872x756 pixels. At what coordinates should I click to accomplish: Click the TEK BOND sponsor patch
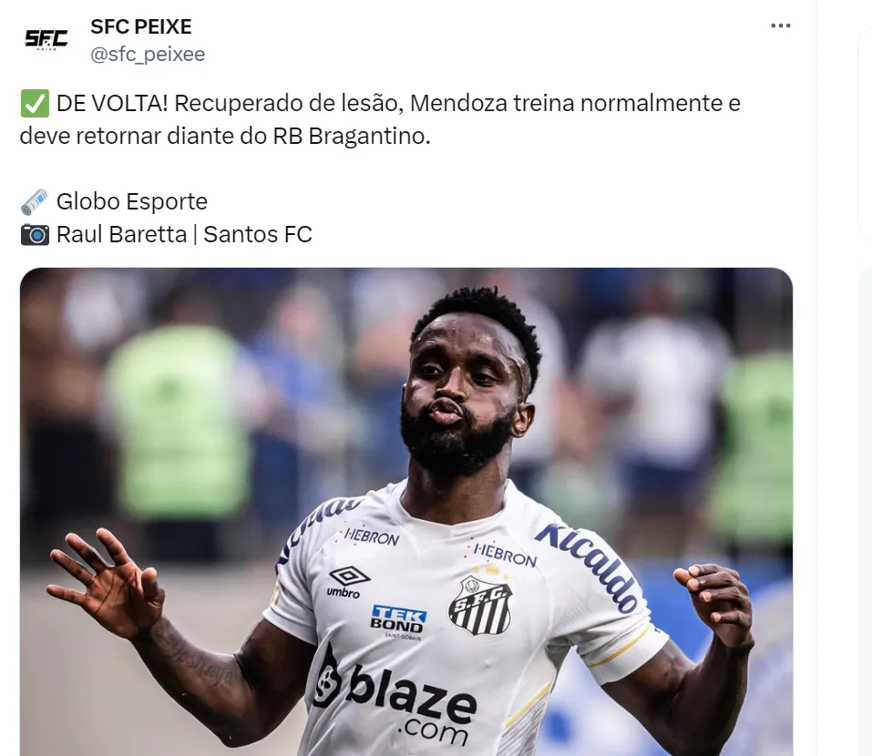pyautogui.click(x=398, y=620)
